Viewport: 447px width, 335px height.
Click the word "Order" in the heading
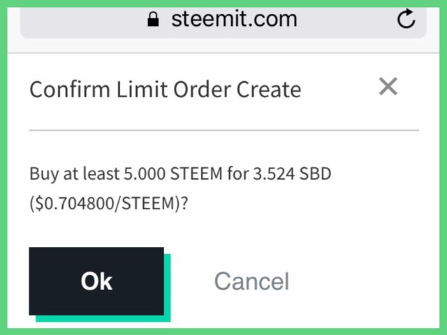click(x=202, y=90)
